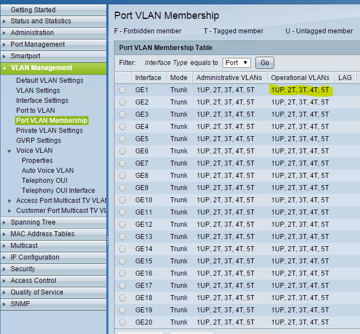The height and width of the screenshot is (334, 360).
Task: Expand Multicast section arrow
Action: pyautogui.click(x=4, y=246)
